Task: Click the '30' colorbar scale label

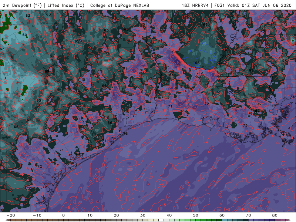Action: coord(143,215)
